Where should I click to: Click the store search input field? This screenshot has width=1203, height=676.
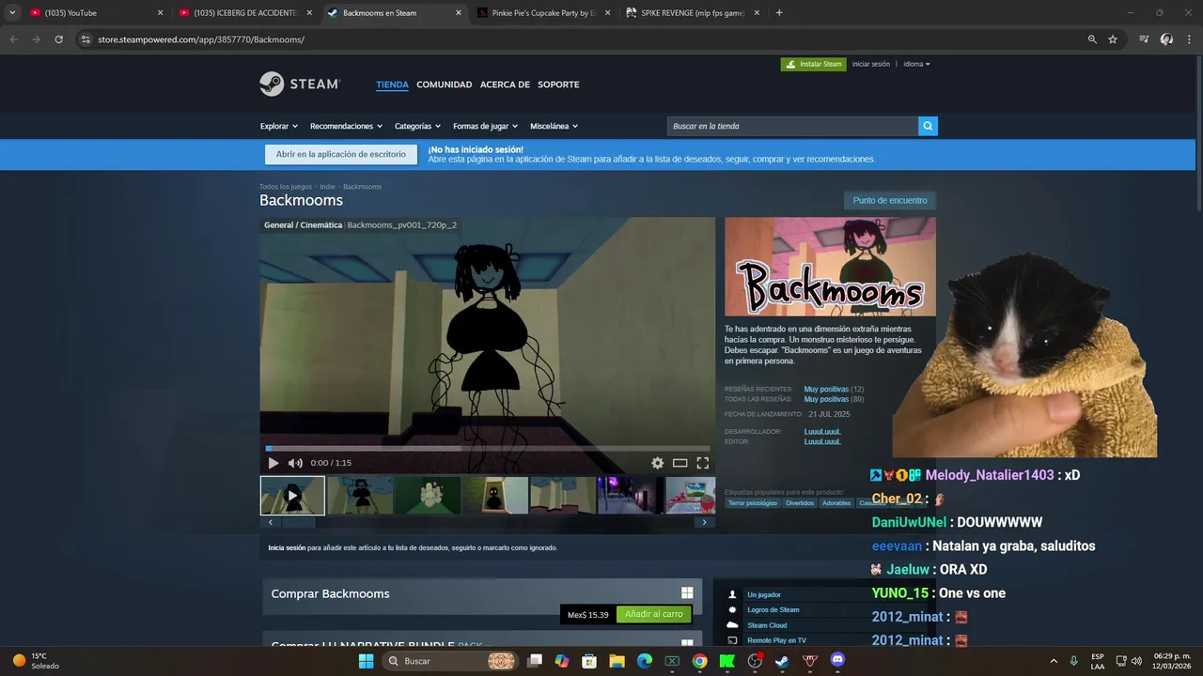(x=792, y=126)
